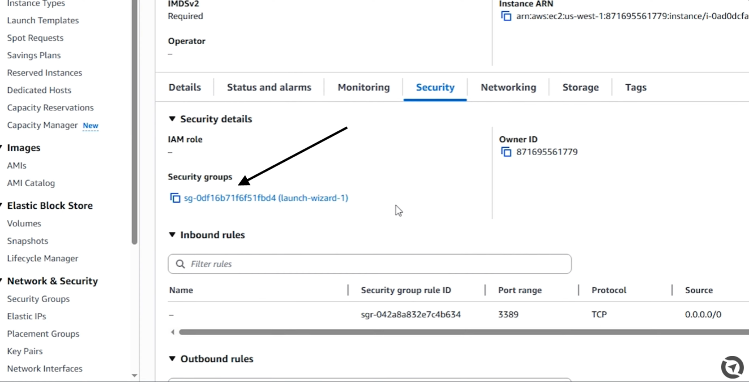This screenshot has width=749, height=382.
Task: Open Savings Plans in sidebar
Action: pyautogui.click(x=34, y=55)
